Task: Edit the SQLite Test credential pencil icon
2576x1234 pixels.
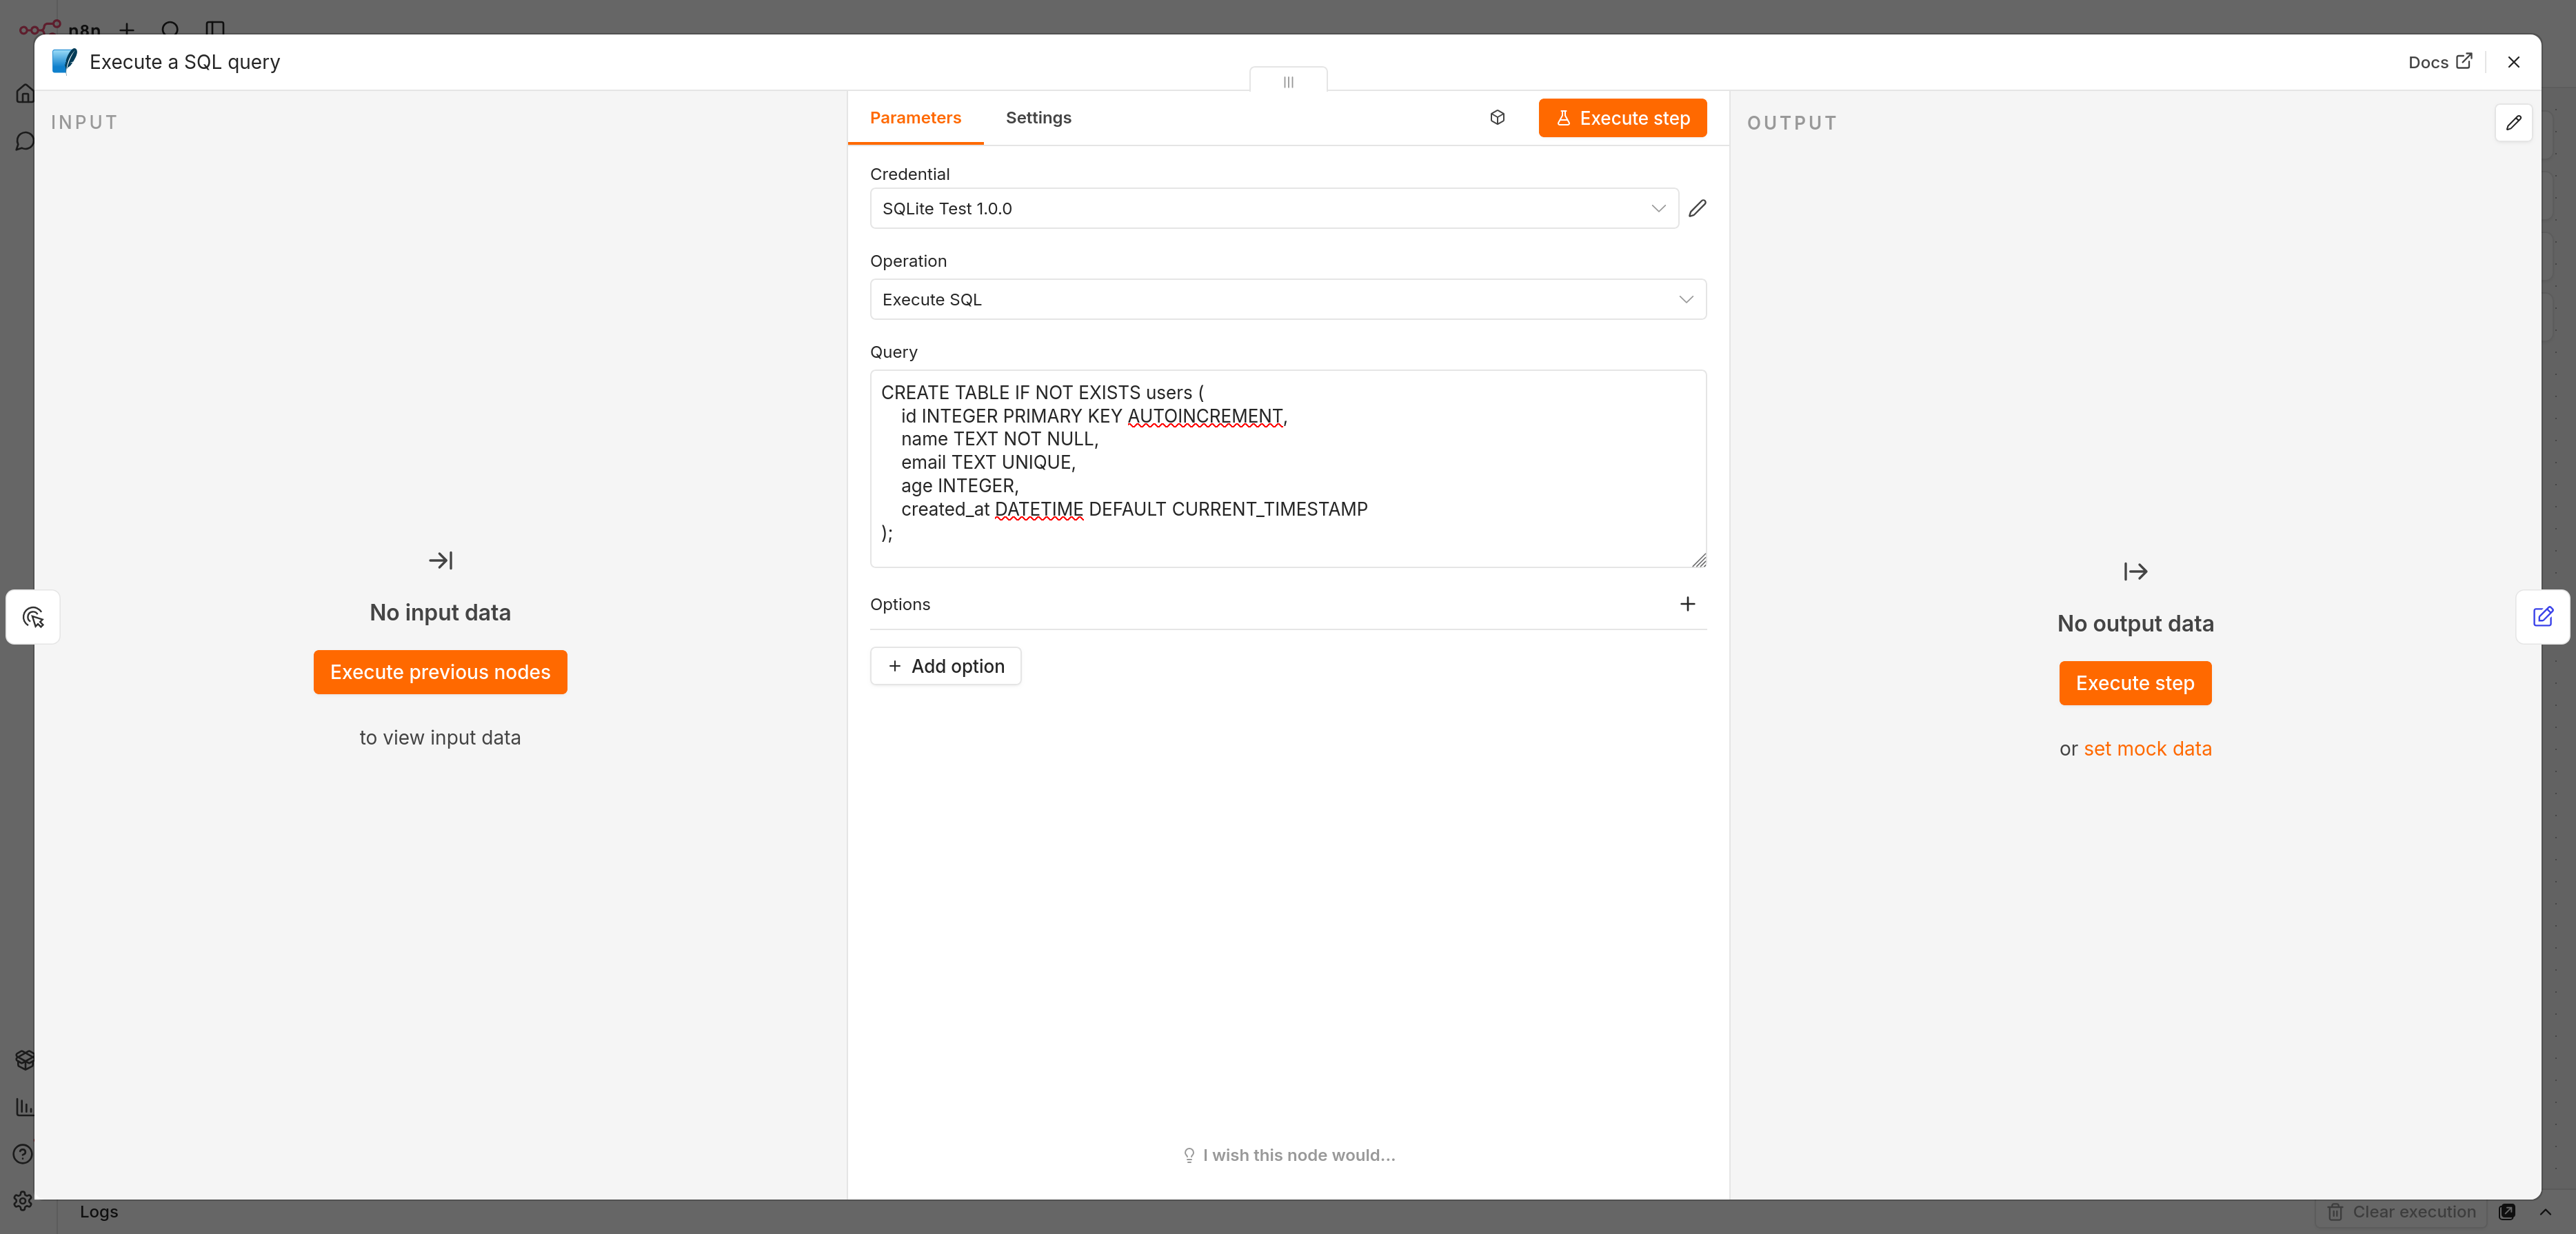Action: tap(1697, 208)
